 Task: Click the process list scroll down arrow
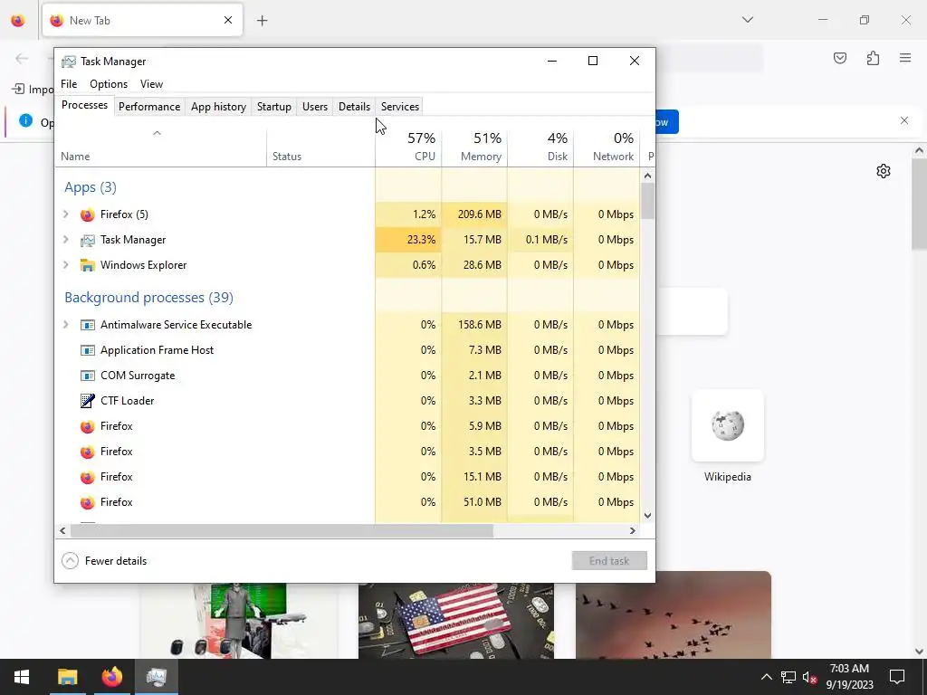coord(648,515)
